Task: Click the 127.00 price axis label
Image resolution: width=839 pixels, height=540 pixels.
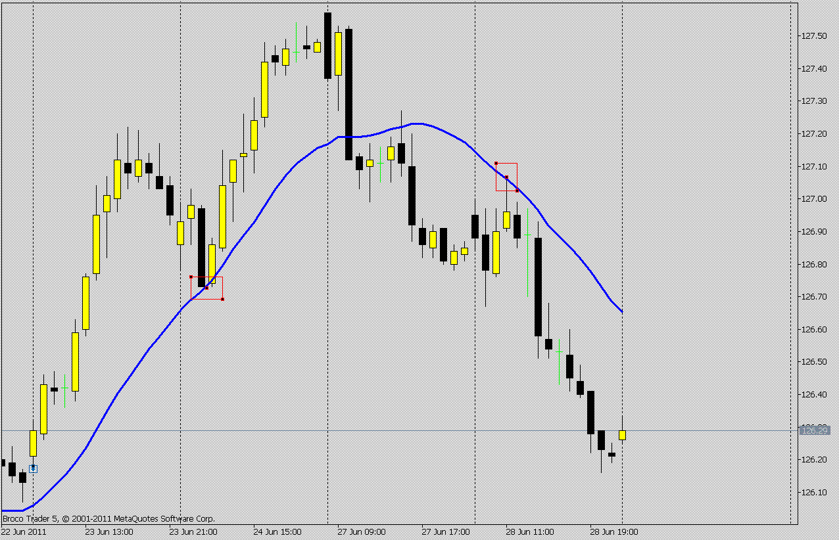Action: point(813,198)
